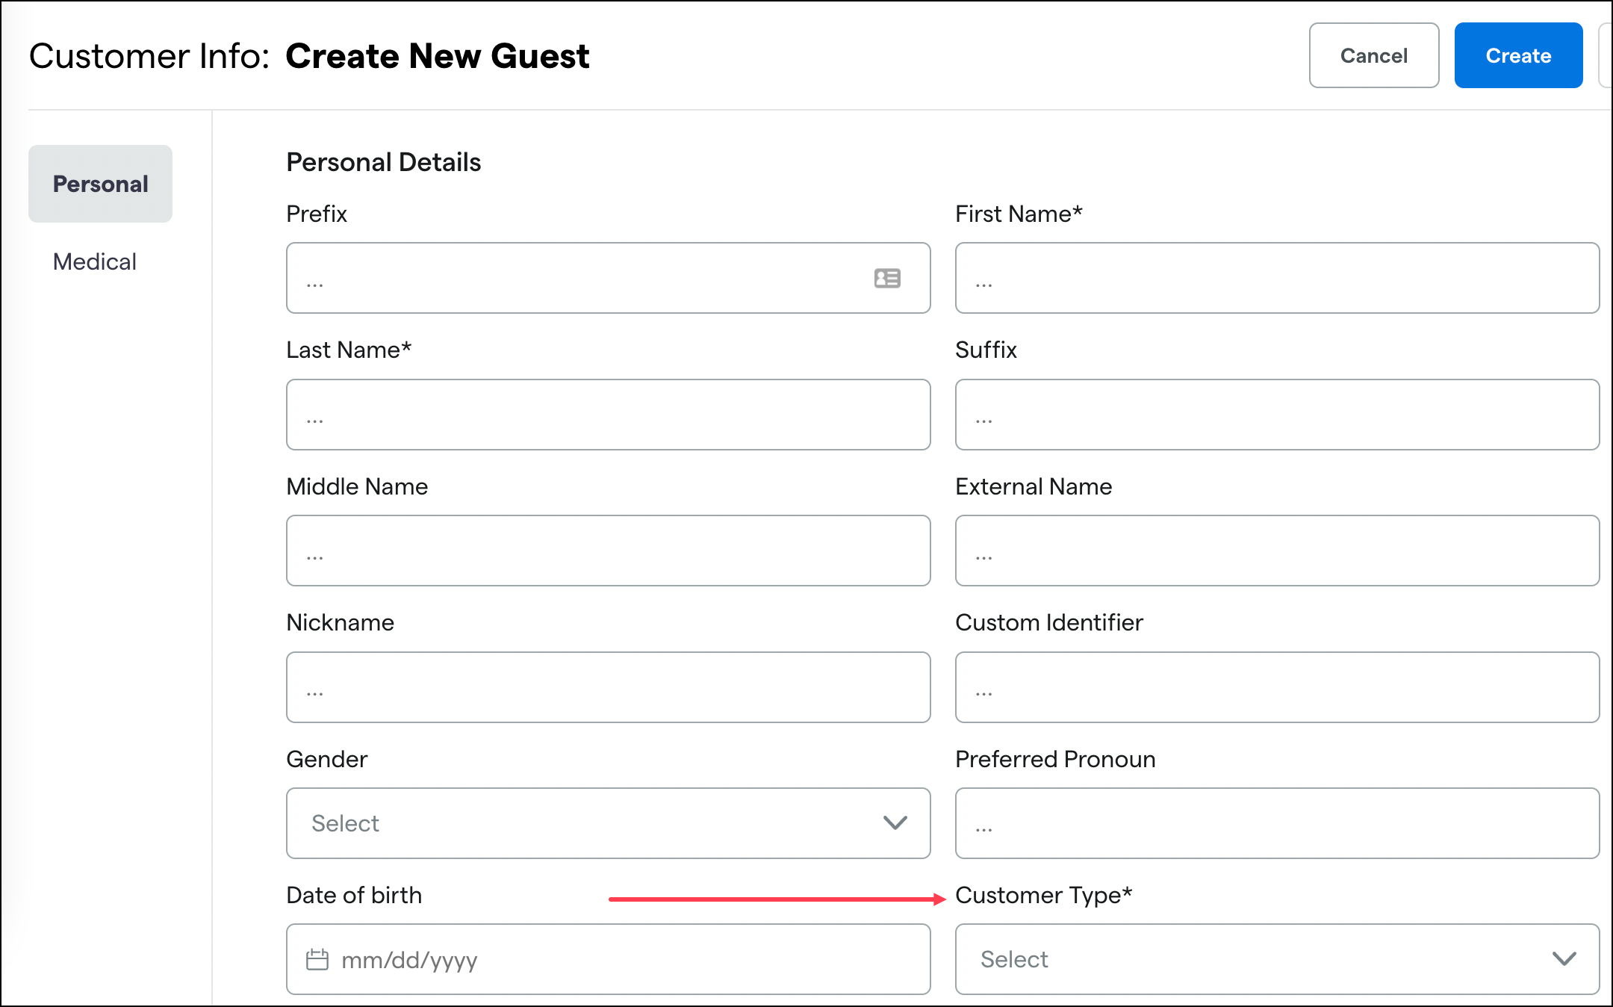Click the 'Customer Type*' label
Screen dimensions: 1613x1007
pyautogui.click(x=1044, y=895)
